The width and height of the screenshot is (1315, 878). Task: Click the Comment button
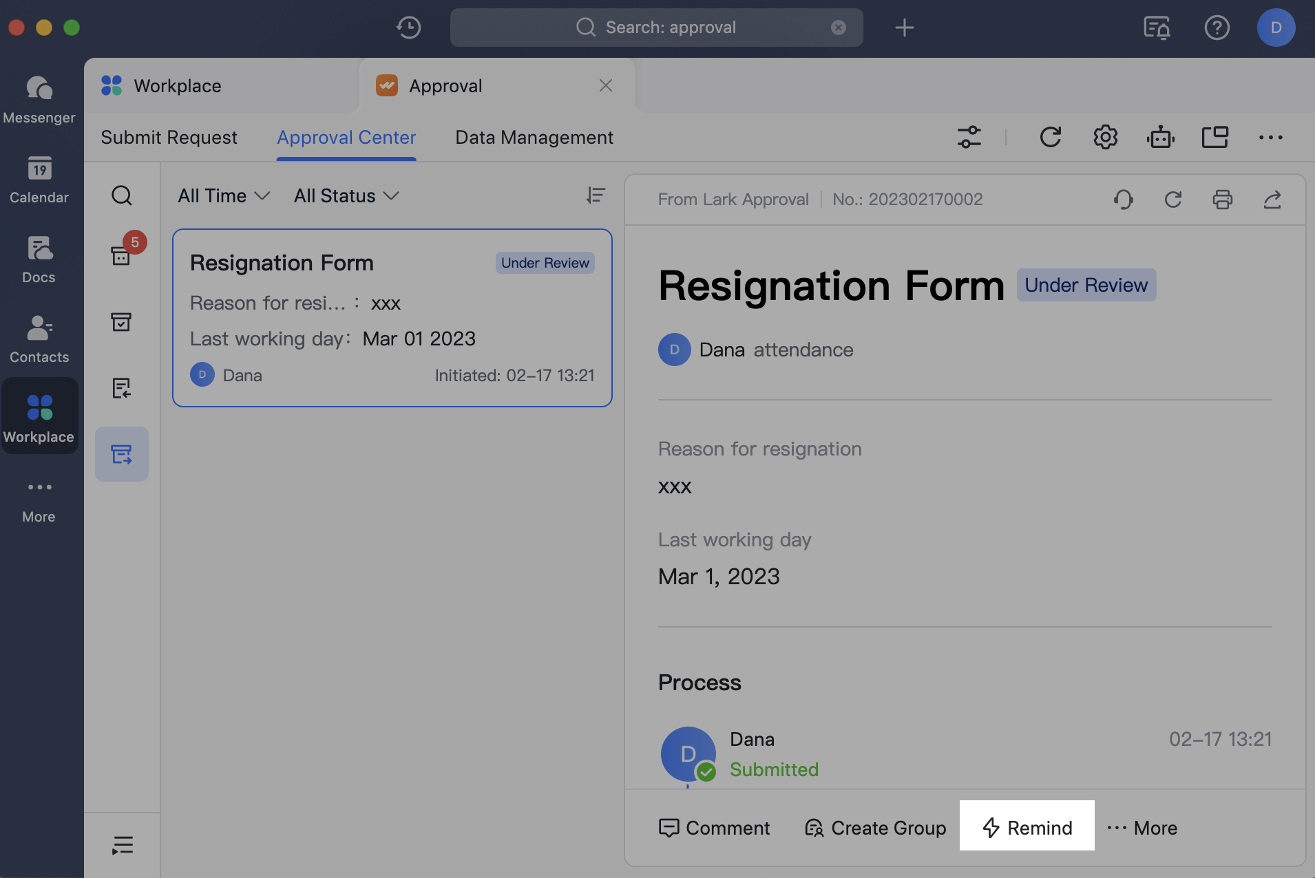pyautogui.click(x=714, y=828)
